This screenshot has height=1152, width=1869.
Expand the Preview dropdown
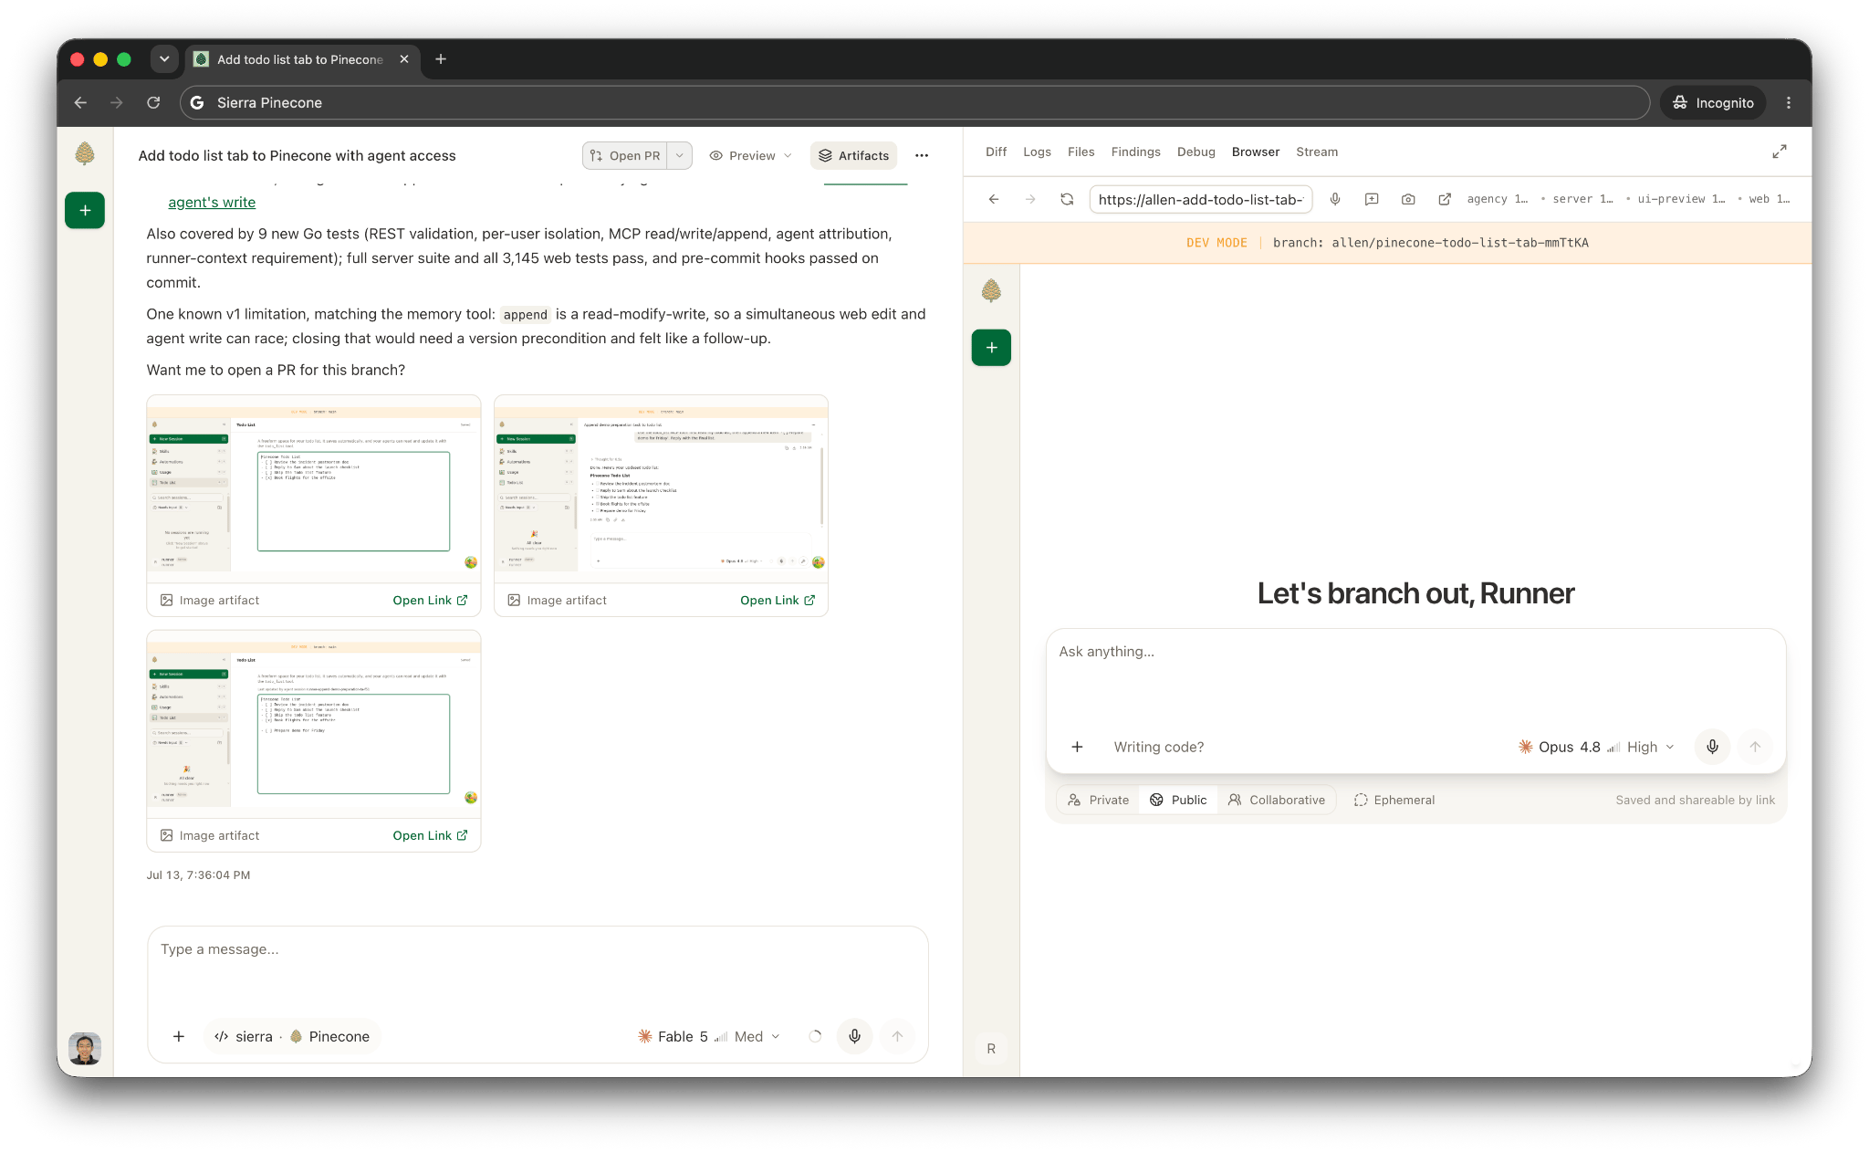(751, 155)
